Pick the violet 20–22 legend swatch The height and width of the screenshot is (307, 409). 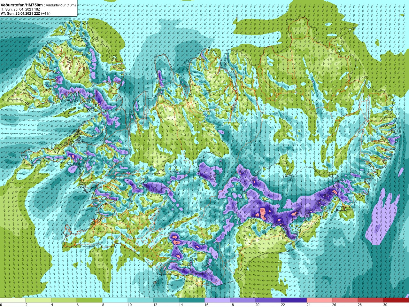pyautogui.click(x=268, y=300)
